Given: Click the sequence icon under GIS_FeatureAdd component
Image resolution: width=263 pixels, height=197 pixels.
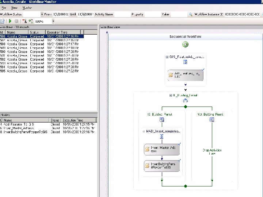Looking at the screenshot, I should click(185, 62).
